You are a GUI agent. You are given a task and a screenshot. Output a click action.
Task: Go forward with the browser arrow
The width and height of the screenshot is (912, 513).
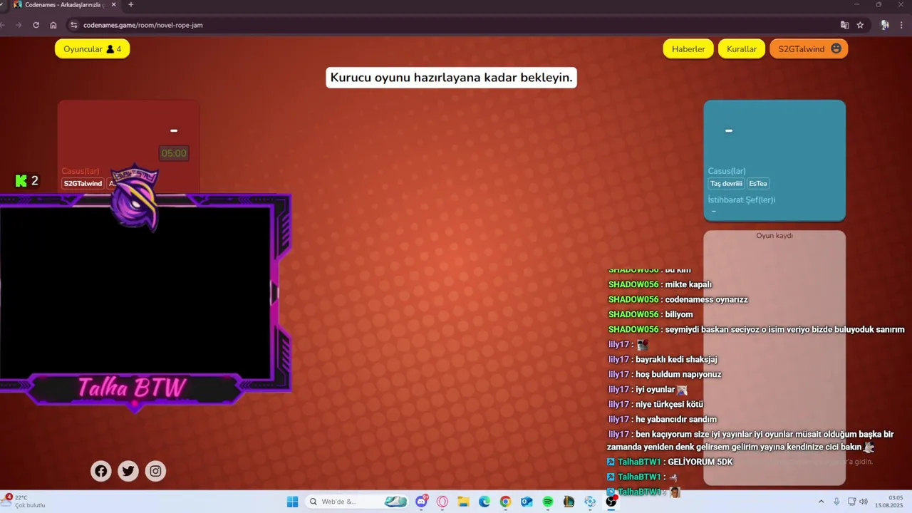[19, 25]
